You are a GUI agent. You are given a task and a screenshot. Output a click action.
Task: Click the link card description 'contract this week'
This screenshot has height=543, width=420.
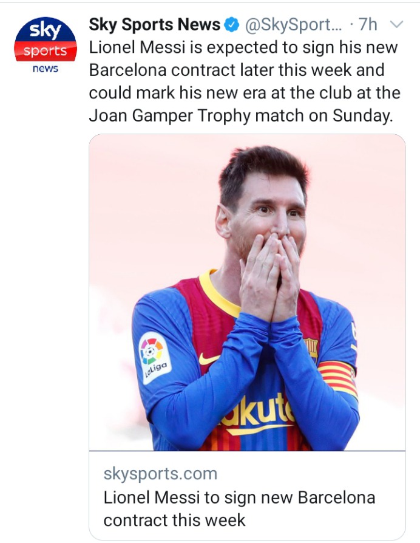point(174,520)
